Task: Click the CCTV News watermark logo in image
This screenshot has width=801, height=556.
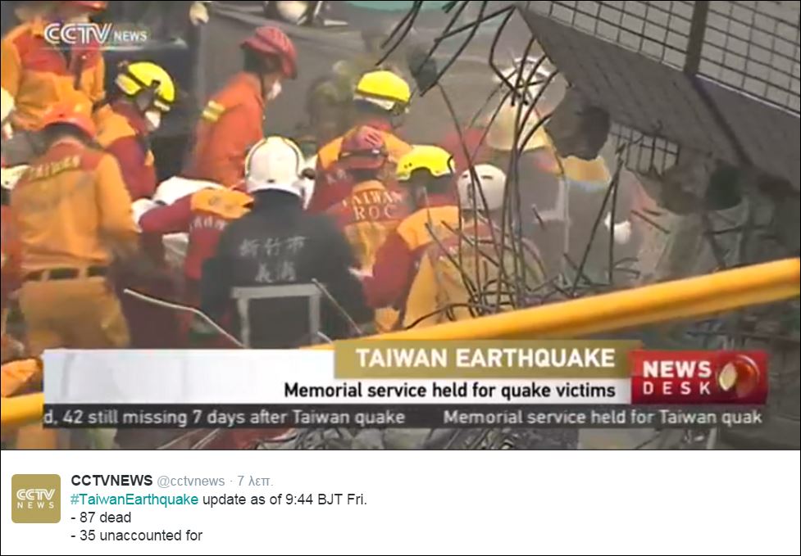Action: [96, 34]
